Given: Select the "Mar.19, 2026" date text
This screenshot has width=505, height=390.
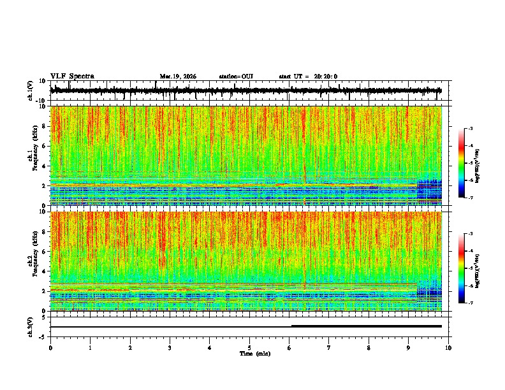Looking at the screenshot, I should pyautogui.click(x=178, y=76).
